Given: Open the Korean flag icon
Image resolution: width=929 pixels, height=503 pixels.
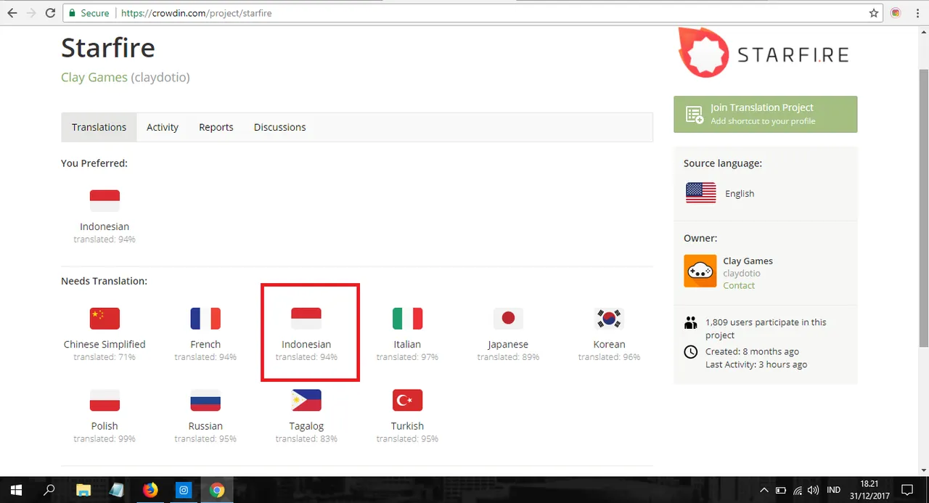Looking at the screenshot, I should 609,319.
